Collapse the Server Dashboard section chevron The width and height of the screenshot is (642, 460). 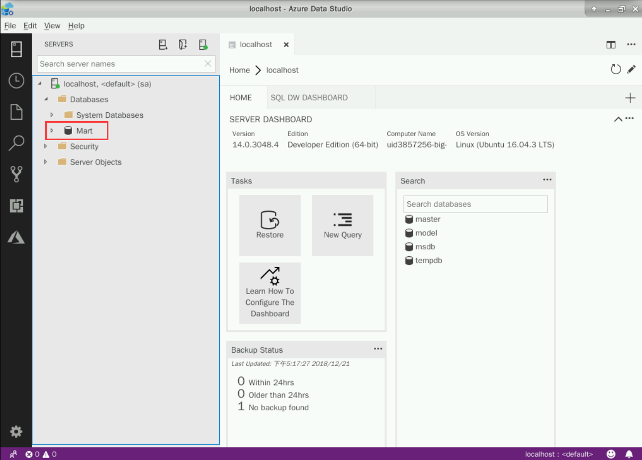point(618,119)
